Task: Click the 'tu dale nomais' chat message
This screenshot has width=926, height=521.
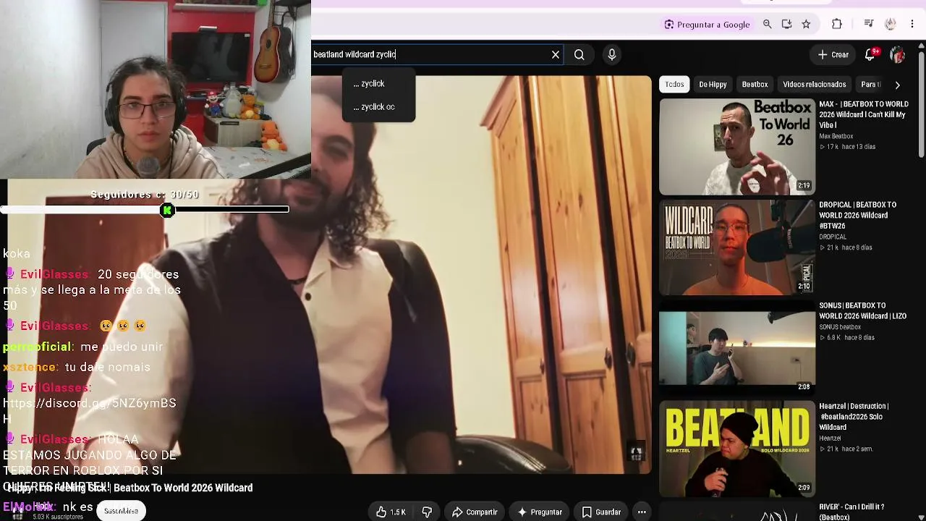Action: (108, 367)
